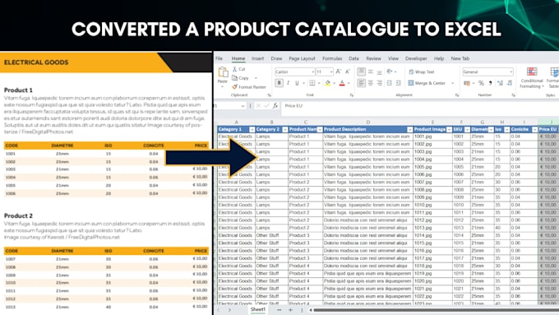Open the General number format dropdown
This screenshot has width=559, height=315.
click(487, 72)
